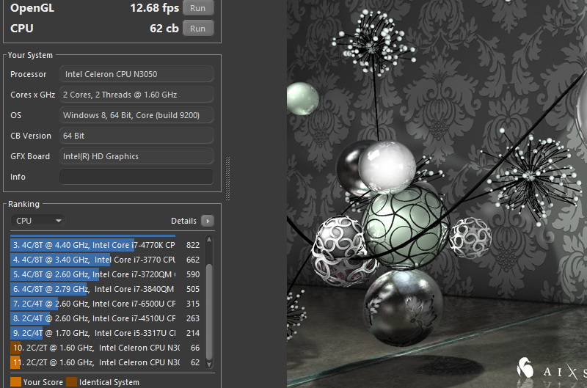Click ranking scrollbar up arrow
The image size is (587, 388).
[x=209, y=240]
